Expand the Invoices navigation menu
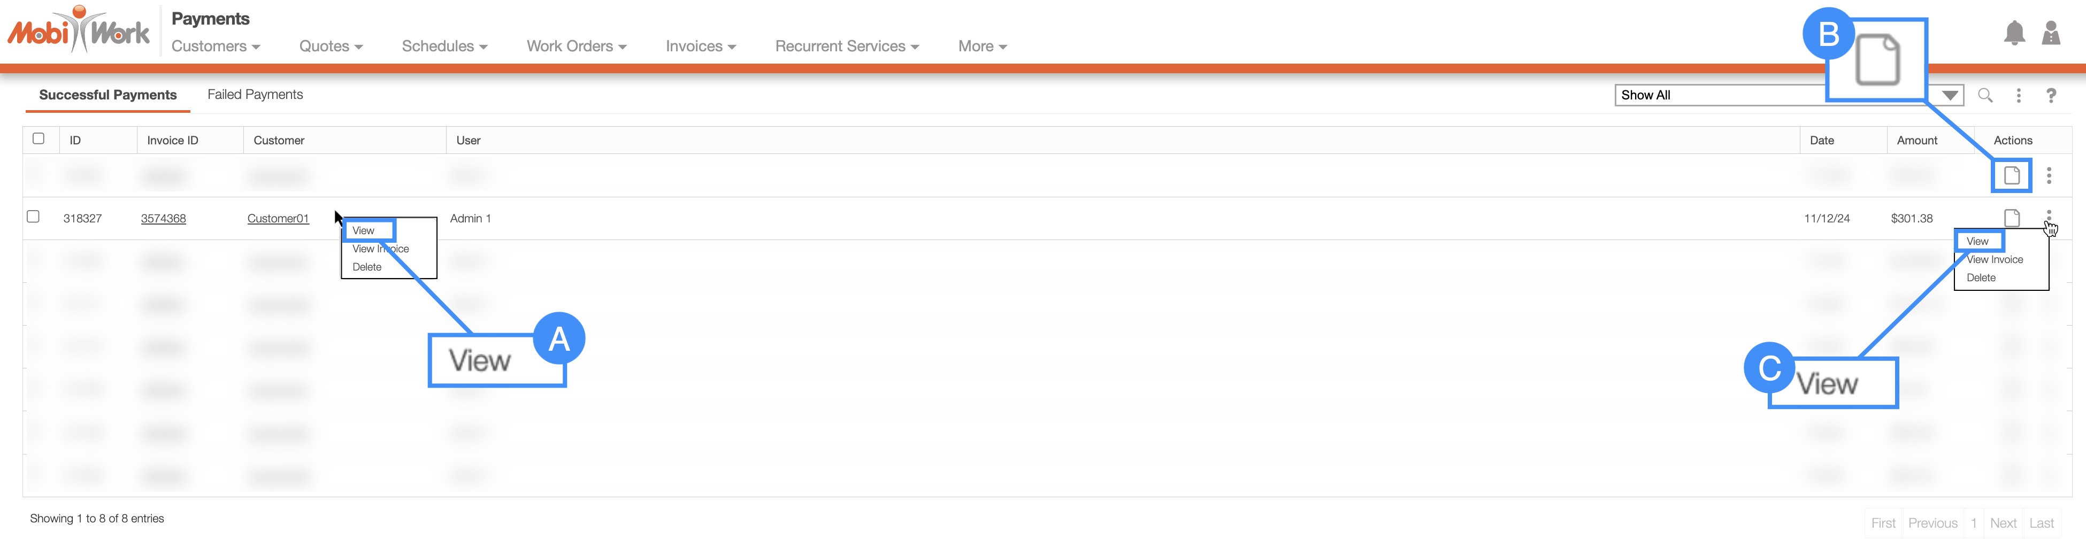The image size is (2086, 540). (x=701, y=47)
